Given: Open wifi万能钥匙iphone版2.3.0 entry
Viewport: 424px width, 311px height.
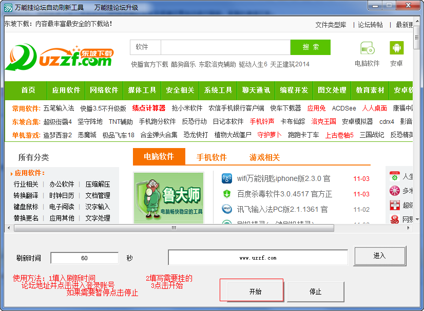Looking at the screenshot, I should pyautogui.click(x=284, y=179).
